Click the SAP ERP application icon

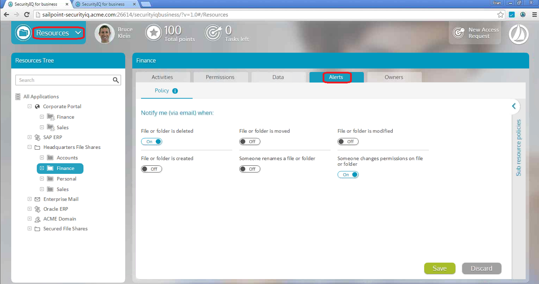[x=37, y=137]
